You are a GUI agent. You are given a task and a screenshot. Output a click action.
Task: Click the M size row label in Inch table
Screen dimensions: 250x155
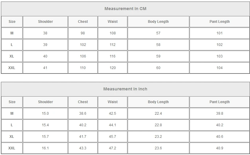pos(12,114)
